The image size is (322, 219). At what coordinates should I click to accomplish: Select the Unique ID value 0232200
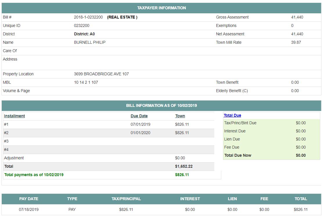82,25
